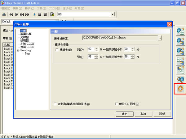Click the convert WAV to compressed file icon
Screen dimensions: 186x139
(180, 61)
